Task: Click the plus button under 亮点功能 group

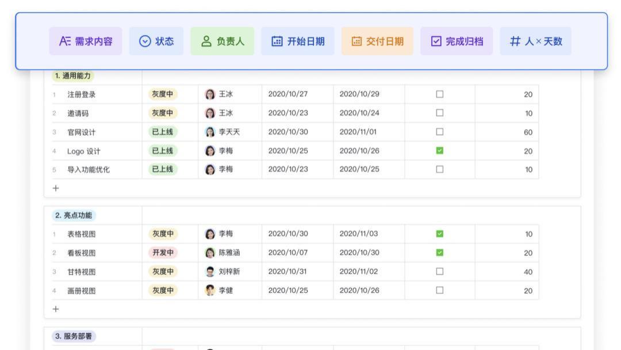Action: (56, 309)
